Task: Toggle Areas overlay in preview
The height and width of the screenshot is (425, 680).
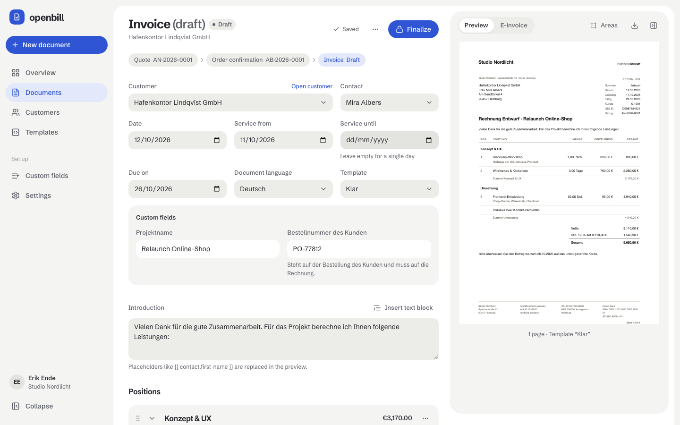Action: (604, 25)
